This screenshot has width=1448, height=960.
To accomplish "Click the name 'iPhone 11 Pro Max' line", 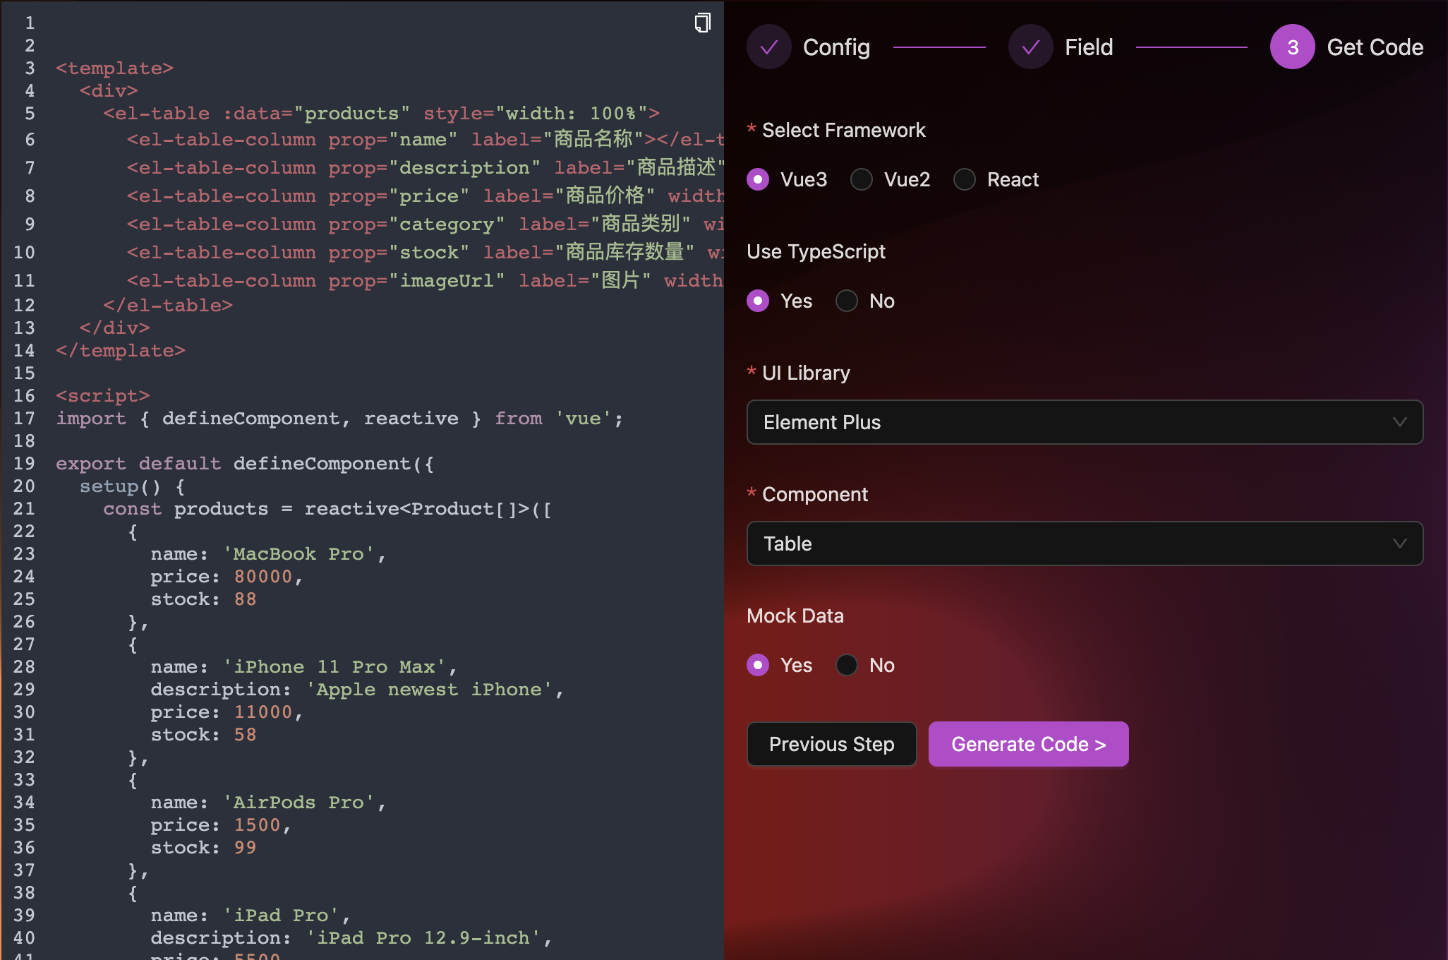I will [x=304, y=667].
